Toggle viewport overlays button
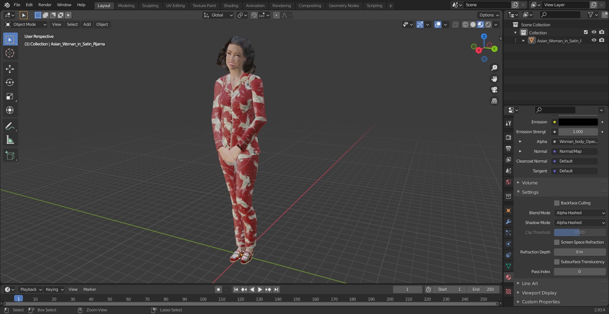 click(438, 24)
